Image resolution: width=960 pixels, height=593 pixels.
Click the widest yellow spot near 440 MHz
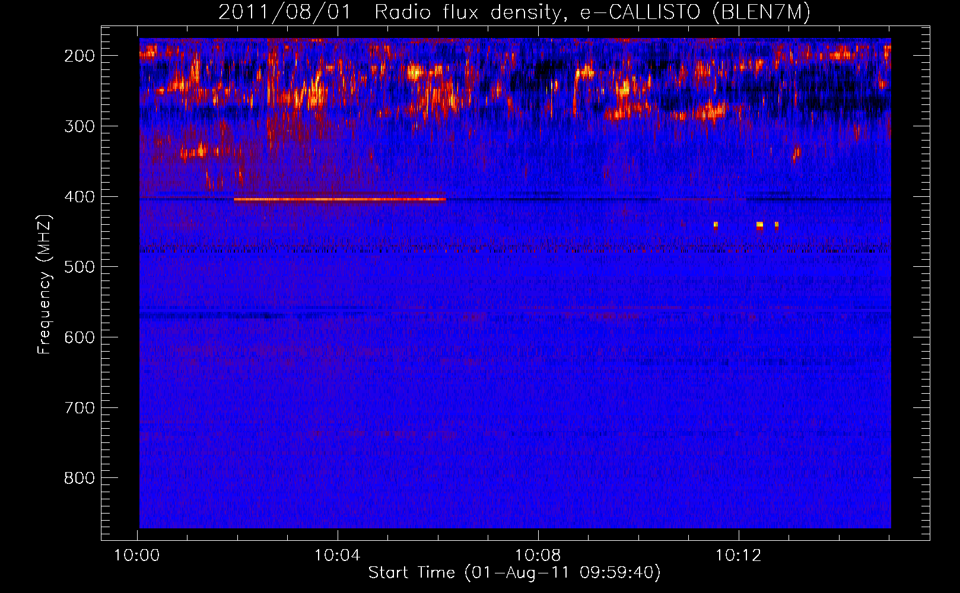point(759,225)
